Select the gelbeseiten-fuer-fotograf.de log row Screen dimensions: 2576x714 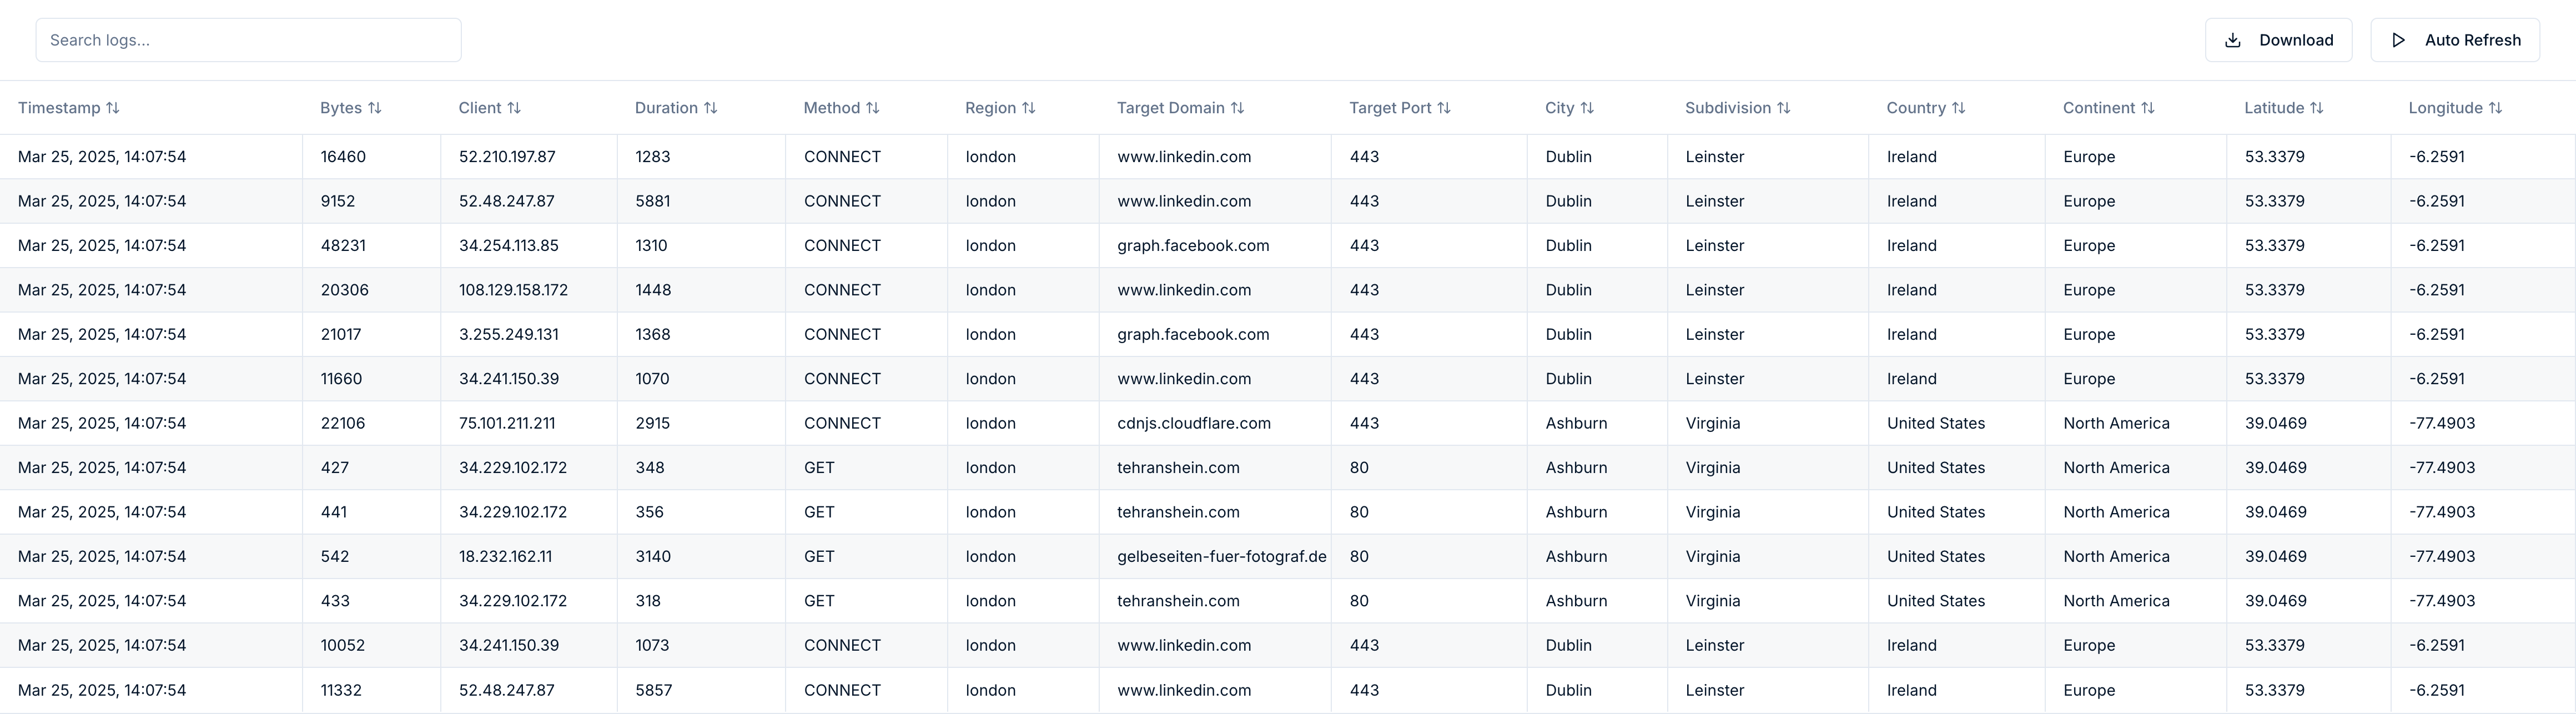tap(1221, 557)
